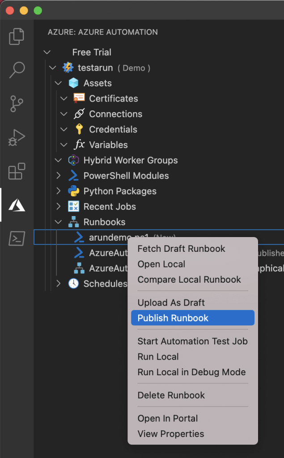Expand the Schedules tree node
Screen dimensions: 284x458
point(58,284)
